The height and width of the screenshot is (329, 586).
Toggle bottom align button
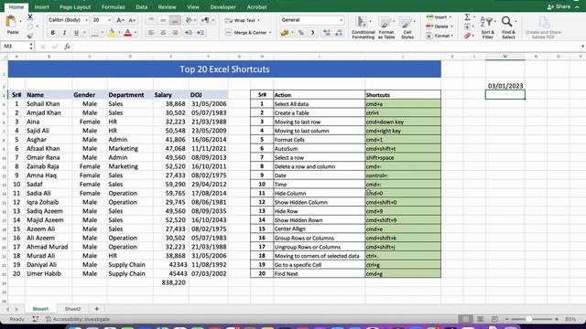175,20
